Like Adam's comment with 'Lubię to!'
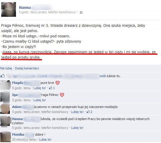This screenshot has width=161, height=143. 77,112
